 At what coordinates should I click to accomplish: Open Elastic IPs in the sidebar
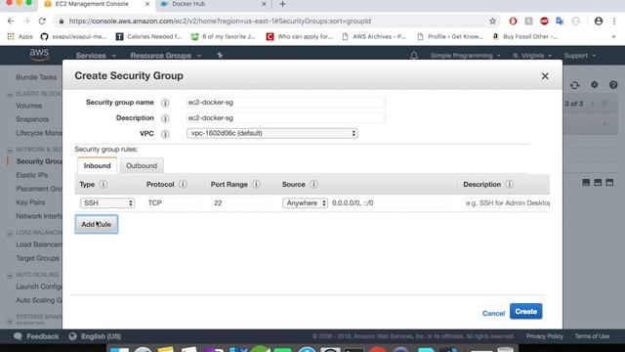point(32,175)
